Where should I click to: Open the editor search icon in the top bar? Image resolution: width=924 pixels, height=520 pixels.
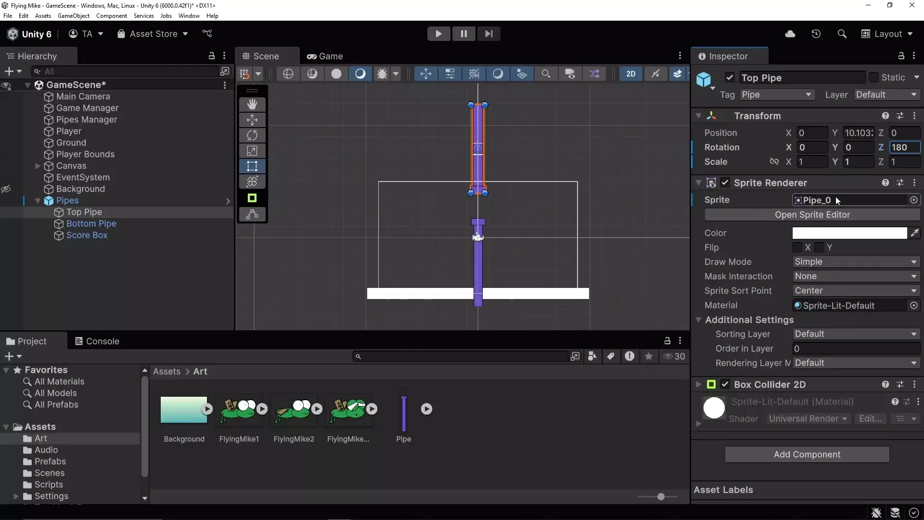click(x=842, y=34)
